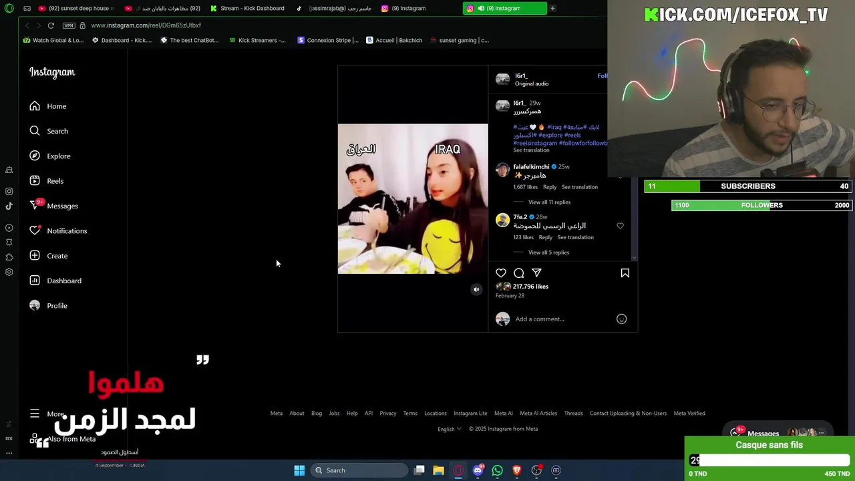Share the reel with paper-plane icon
Viewport: 855px width, 481px height.
click(x=536, y=273)
